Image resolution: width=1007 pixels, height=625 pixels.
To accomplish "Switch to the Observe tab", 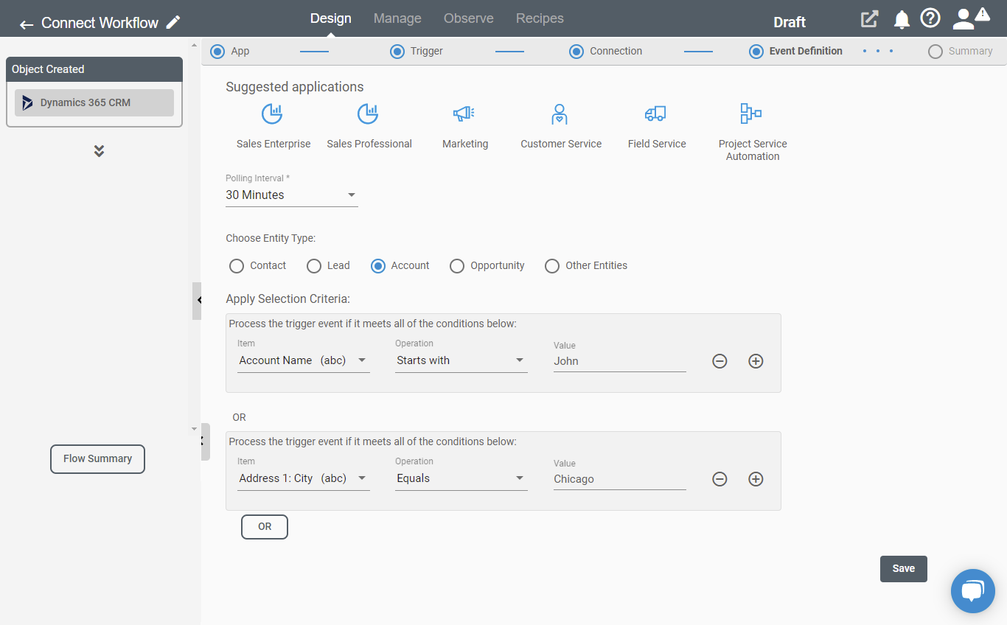I will 469,18.
